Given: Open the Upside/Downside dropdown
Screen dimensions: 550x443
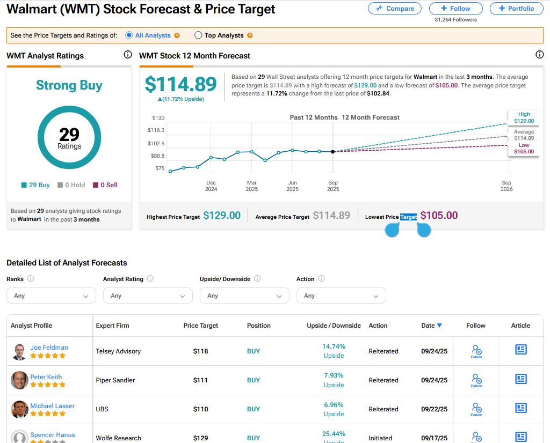Looking at the screenshot, I should [x=244, y=296].
